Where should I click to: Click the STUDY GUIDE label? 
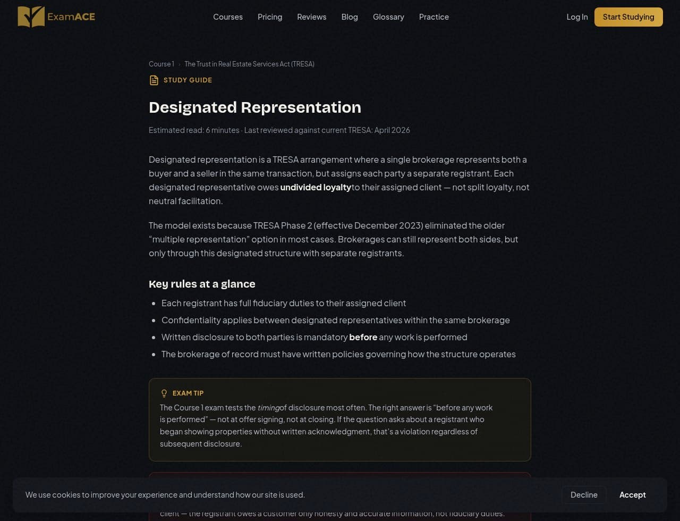click(188, 80)
